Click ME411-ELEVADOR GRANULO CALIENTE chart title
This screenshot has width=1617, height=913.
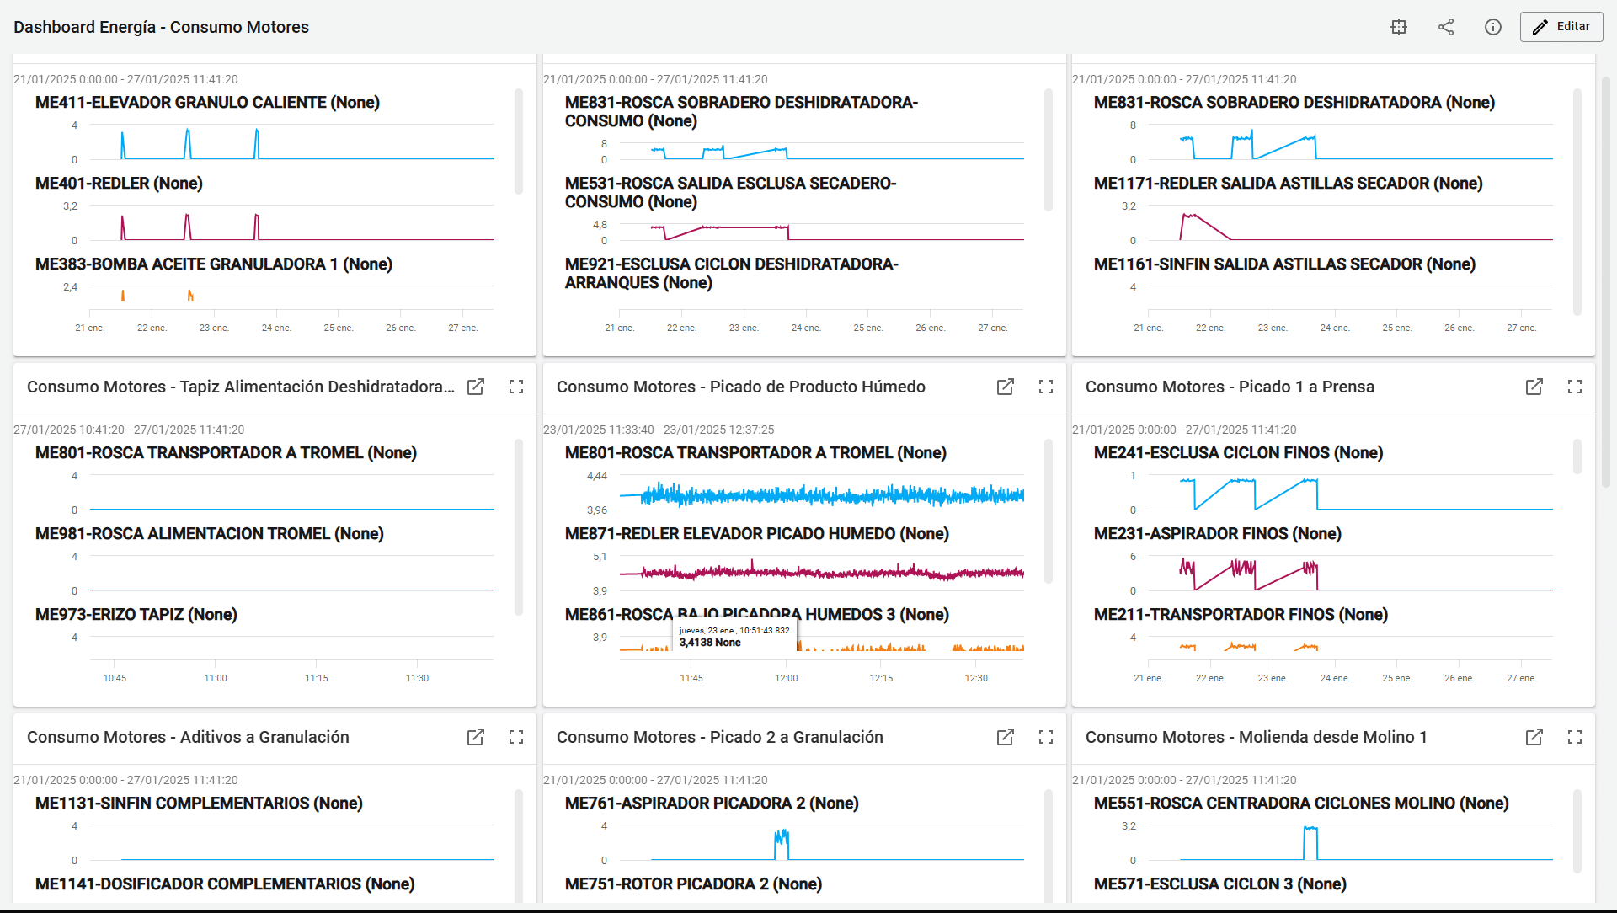[x=207, y=103]
